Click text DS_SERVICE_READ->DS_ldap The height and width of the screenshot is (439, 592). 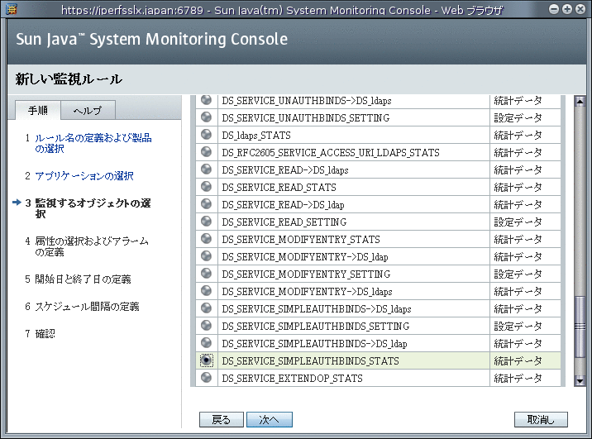click(283, 204)
